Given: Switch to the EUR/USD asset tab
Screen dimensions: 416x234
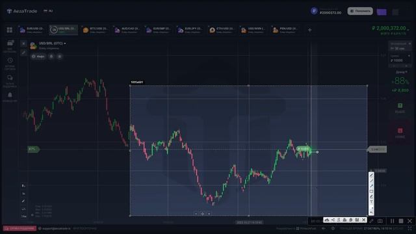Looking at the screenshot, I should (x=31, y=30).
